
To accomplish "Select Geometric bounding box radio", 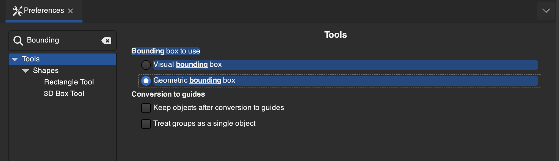I will 146,80.
